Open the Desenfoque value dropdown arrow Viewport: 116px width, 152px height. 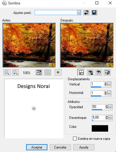pyautogui.click(x=110, y=117)
